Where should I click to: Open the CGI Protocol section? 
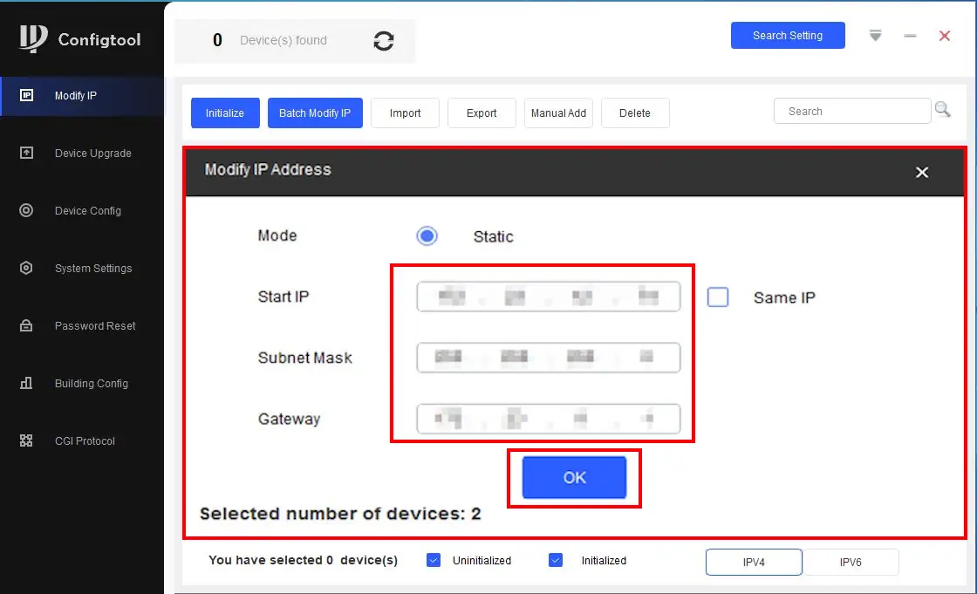[85, 441]
